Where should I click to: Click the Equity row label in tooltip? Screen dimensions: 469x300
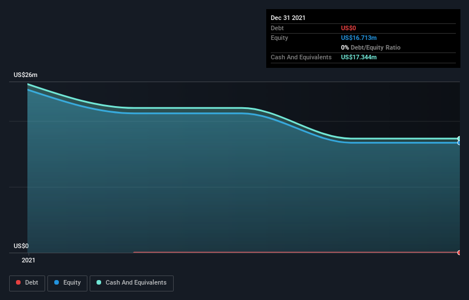[279, 38]
